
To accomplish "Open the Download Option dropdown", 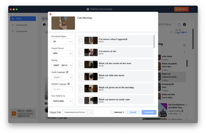I will click(62, 41).
